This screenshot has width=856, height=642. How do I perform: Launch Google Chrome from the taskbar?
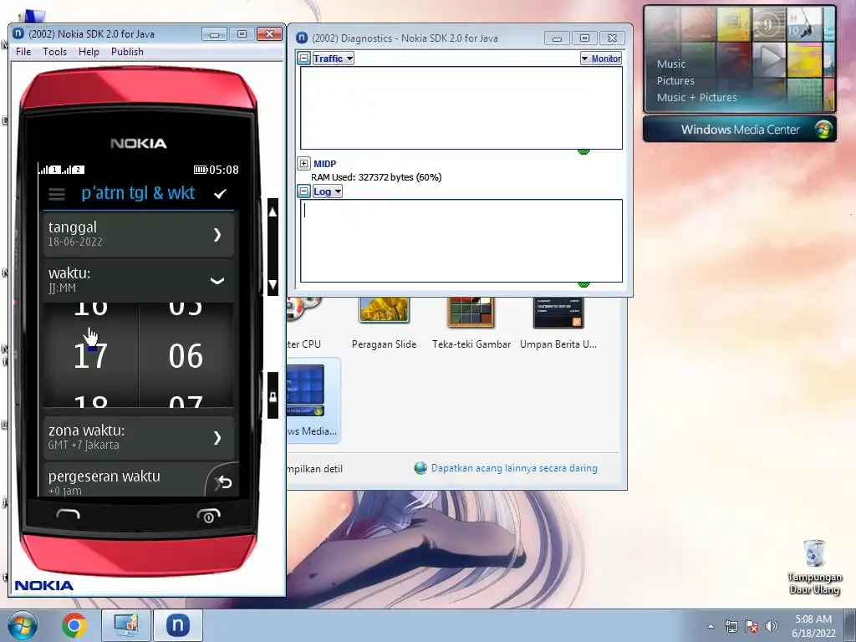tap(74, 625)
